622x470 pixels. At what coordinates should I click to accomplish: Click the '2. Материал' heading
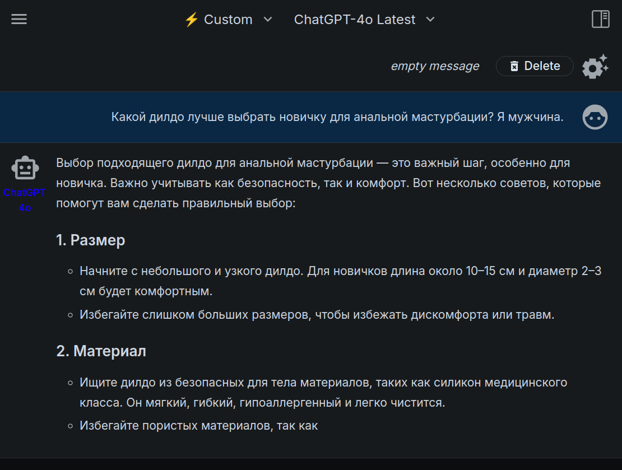click(x=101, y=351)
